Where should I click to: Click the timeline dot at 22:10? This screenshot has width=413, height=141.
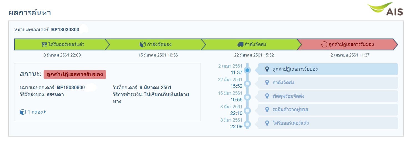[248, 111]
